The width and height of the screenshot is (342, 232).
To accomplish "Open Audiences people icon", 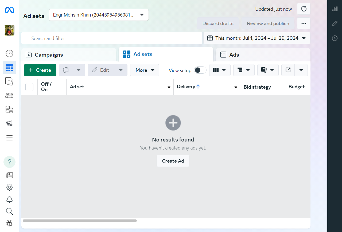I will [9, 96].
